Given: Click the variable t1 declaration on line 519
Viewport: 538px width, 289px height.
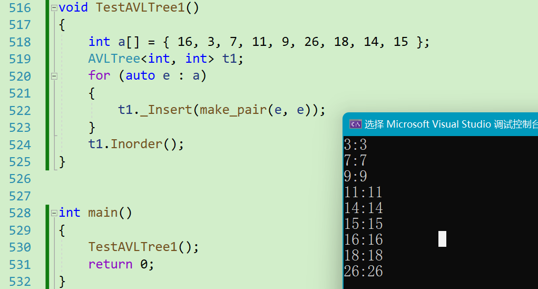Looking at the screenshot, I should pyautogui.click(x=230, y=59).
